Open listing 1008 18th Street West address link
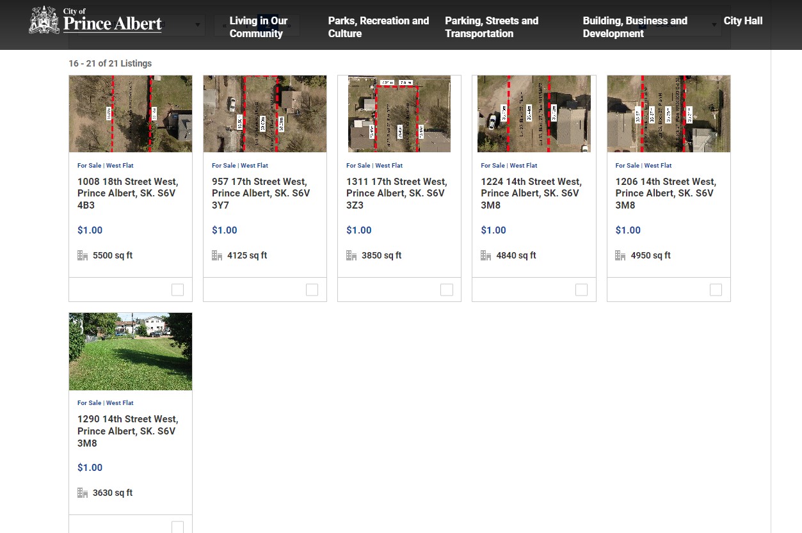 coord(128,193)
